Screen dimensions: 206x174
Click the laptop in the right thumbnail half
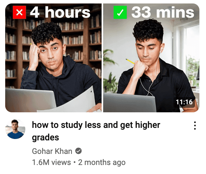(130, 103)
